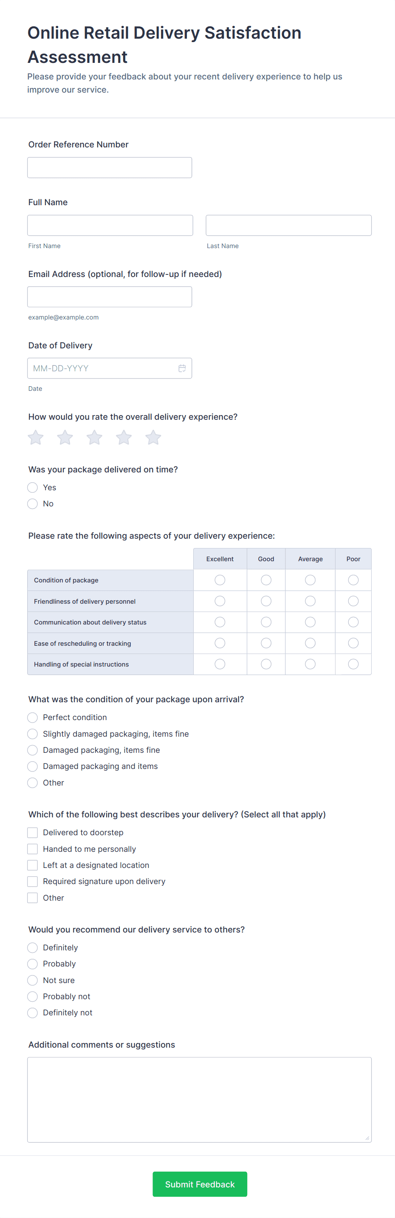Click the Additional comments text area
The image size is (395, 1218).
199,1100
